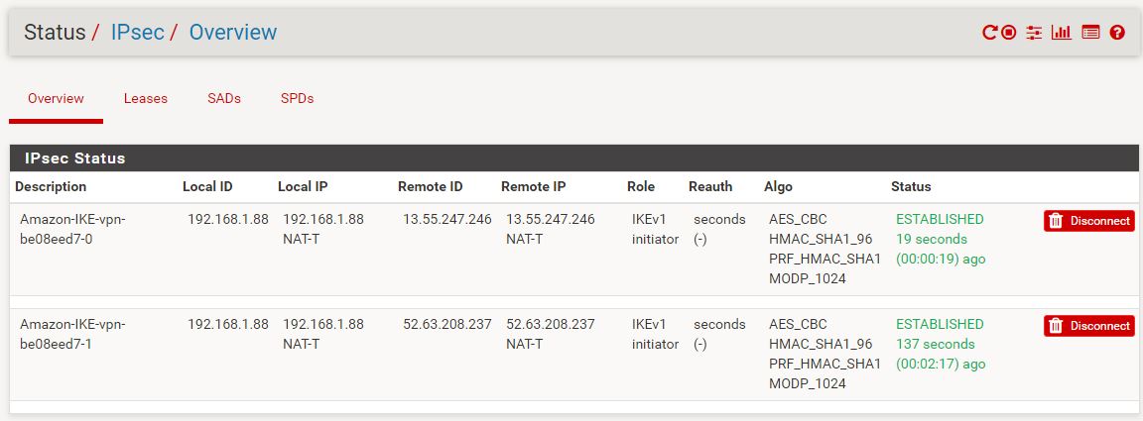Screen dimensions: 1143x421
Task: Click the Algo column header
Action: 778,186
